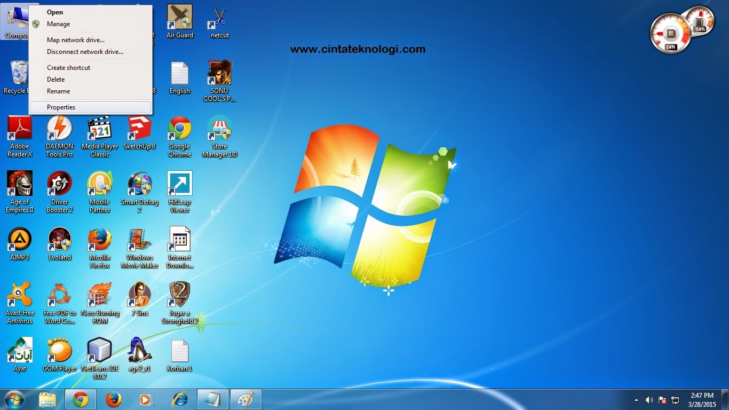Select the netcut scissors desktop icon
This screenshot has width=729, height=410.
220,22
